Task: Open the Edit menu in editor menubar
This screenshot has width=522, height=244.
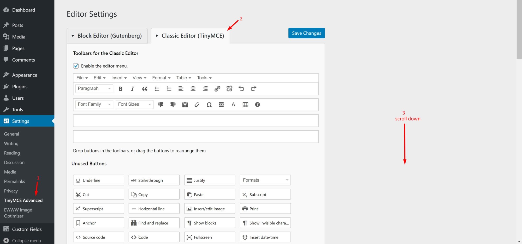Action: click(99, 78)
